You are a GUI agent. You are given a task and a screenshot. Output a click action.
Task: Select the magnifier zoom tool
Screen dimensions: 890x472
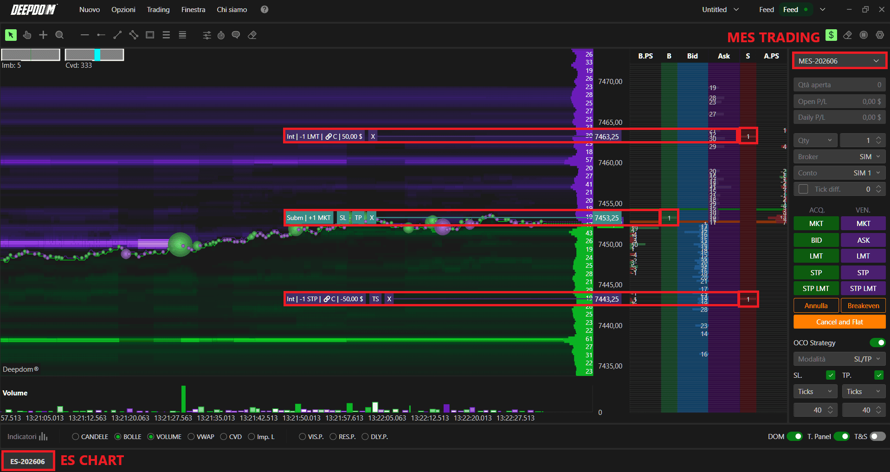pyautogui.click(x=59, y=35)
